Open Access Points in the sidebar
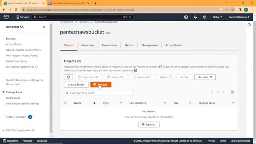256x144 pixels. 14,44
